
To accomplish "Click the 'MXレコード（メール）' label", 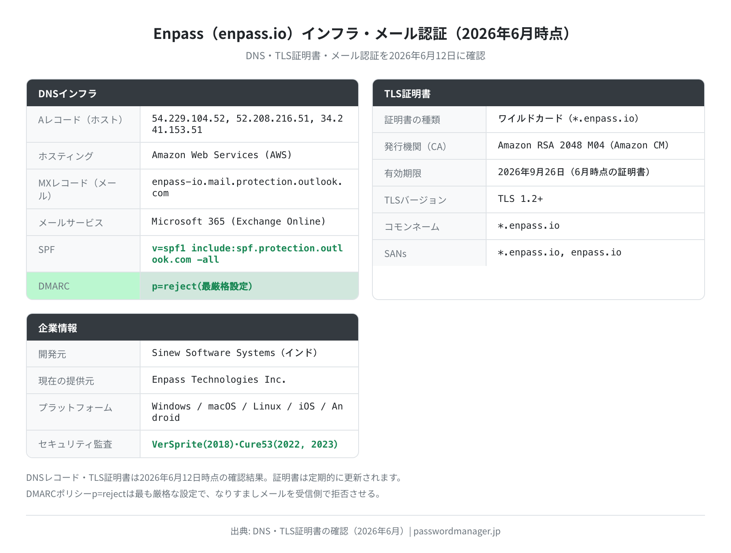I will click(x=77, y=189).
